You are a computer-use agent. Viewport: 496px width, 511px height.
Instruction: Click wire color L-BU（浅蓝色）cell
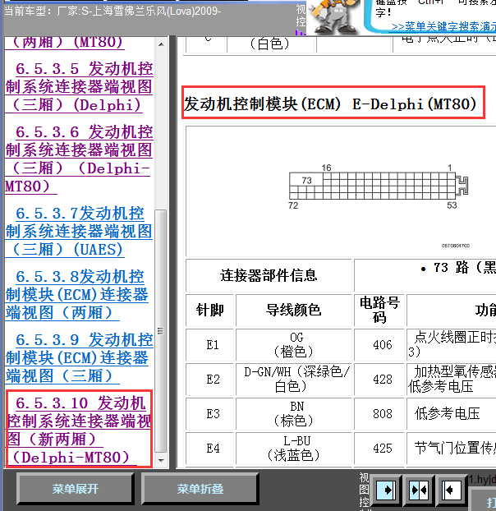(x=294, y=449)
